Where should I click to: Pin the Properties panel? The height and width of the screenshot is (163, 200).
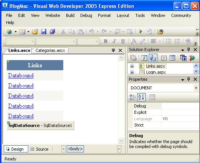point(189,79)
